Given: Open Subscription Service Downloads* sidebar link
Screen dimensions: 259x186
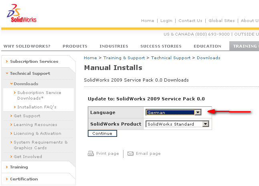Looking at the screenshot, I should [39, 95].
